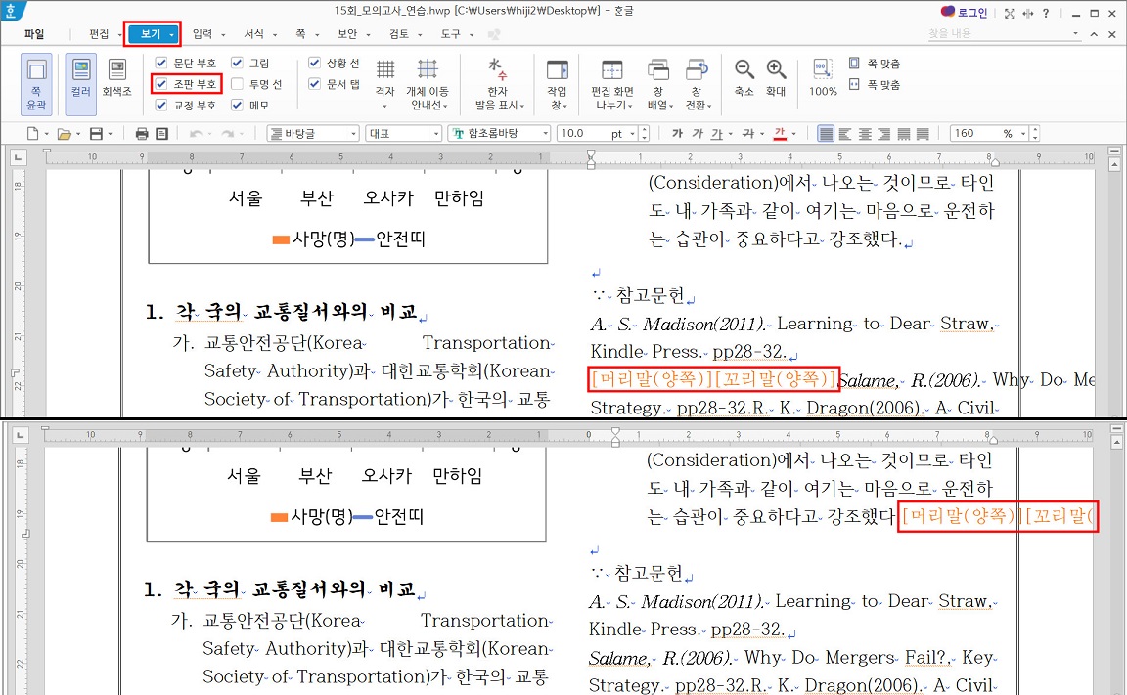Apply italic formatting
Image resolution: width=1127 pixels, height=695 pixels.
698,134
